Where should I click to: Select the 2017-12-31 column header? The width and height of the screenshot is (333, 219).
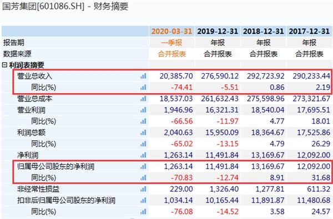(309, 32)
